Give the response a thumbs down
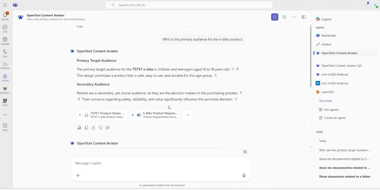Screen dimensions: 380x190 coord(100,128)
